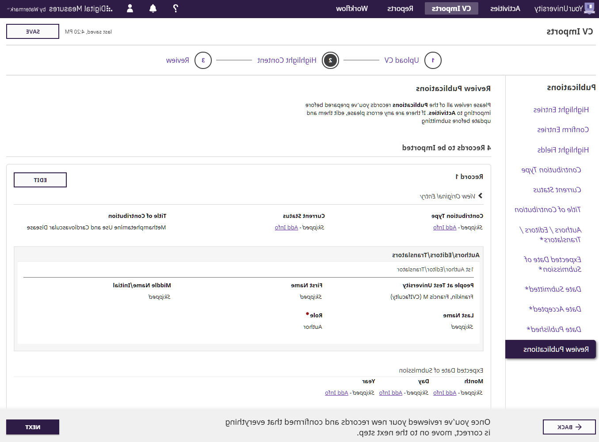Image resolution: width=599 pixels, height=442 pixels.
Task: Click the '4 Records to be Imported' heading
Action: pos(446,147)
